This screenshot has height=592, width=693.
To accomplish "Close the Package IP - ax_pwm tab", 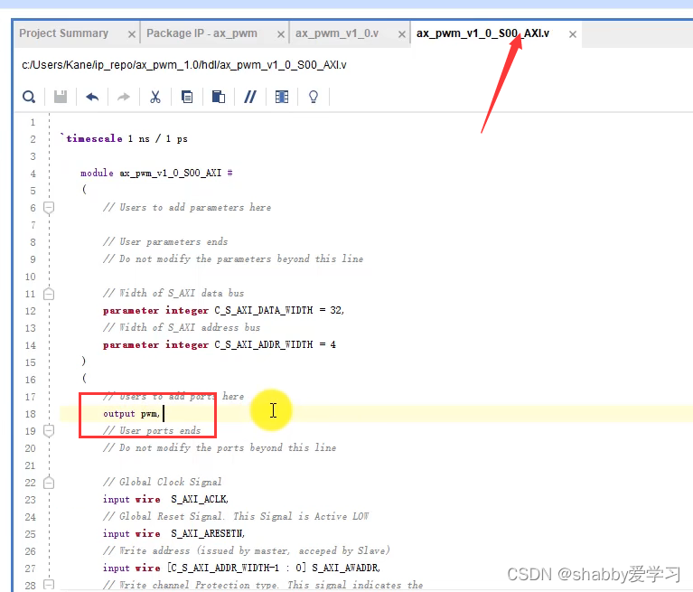I will tap(281, 34).
